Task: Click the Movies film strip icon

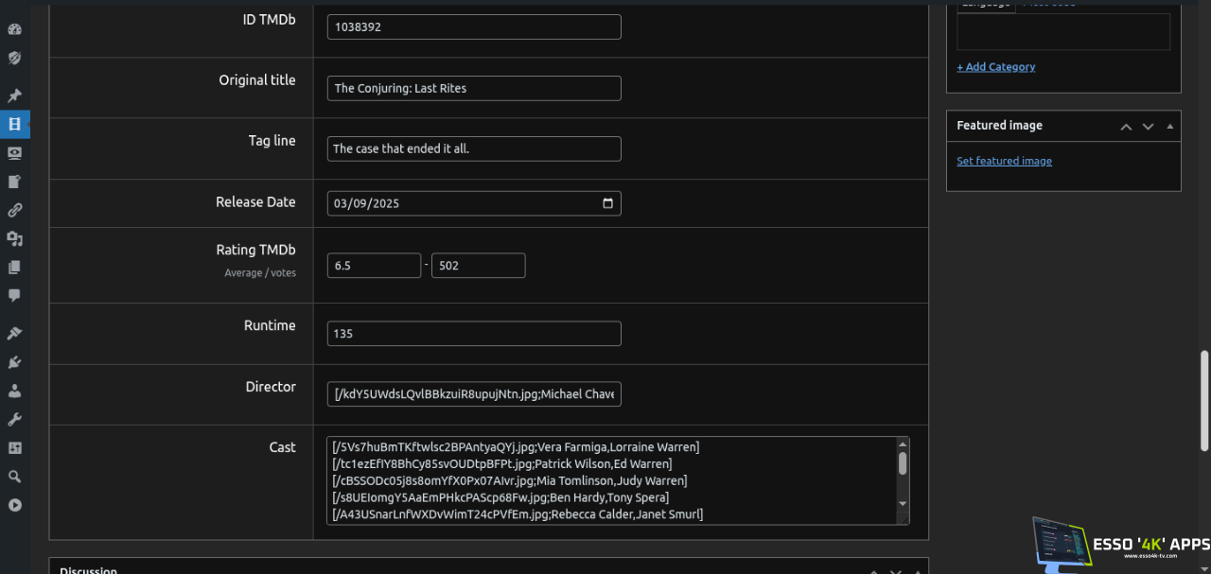Action: [14, 124]
